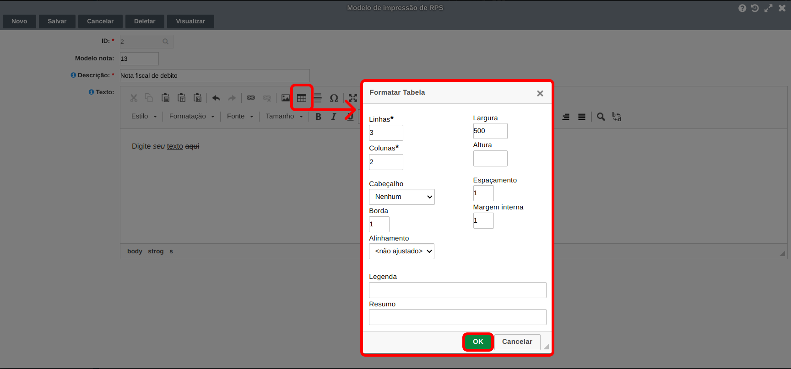
Task: Toggle Italic formatting in the editor
Action: point(334,117)
